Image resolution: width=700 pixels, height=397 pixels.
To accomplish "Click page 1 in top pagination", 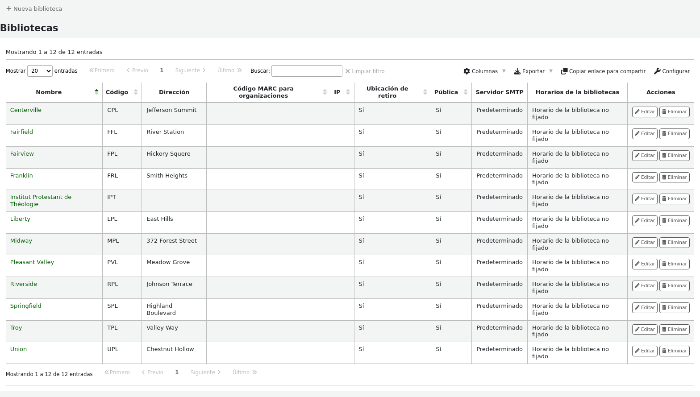I will click(x=162, y=70).
